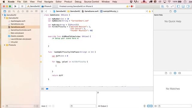Screen dimensions: 192x108
Task: Add a new file with plus button
Action: [x=3, y=106]
